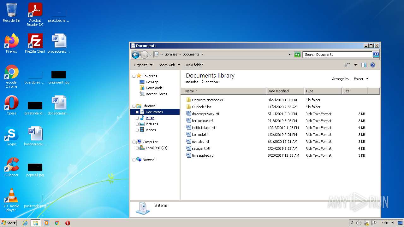Sort by Name column header
Image resolution: width=404 pixels, height=227 pixels.
coord(223,91)
